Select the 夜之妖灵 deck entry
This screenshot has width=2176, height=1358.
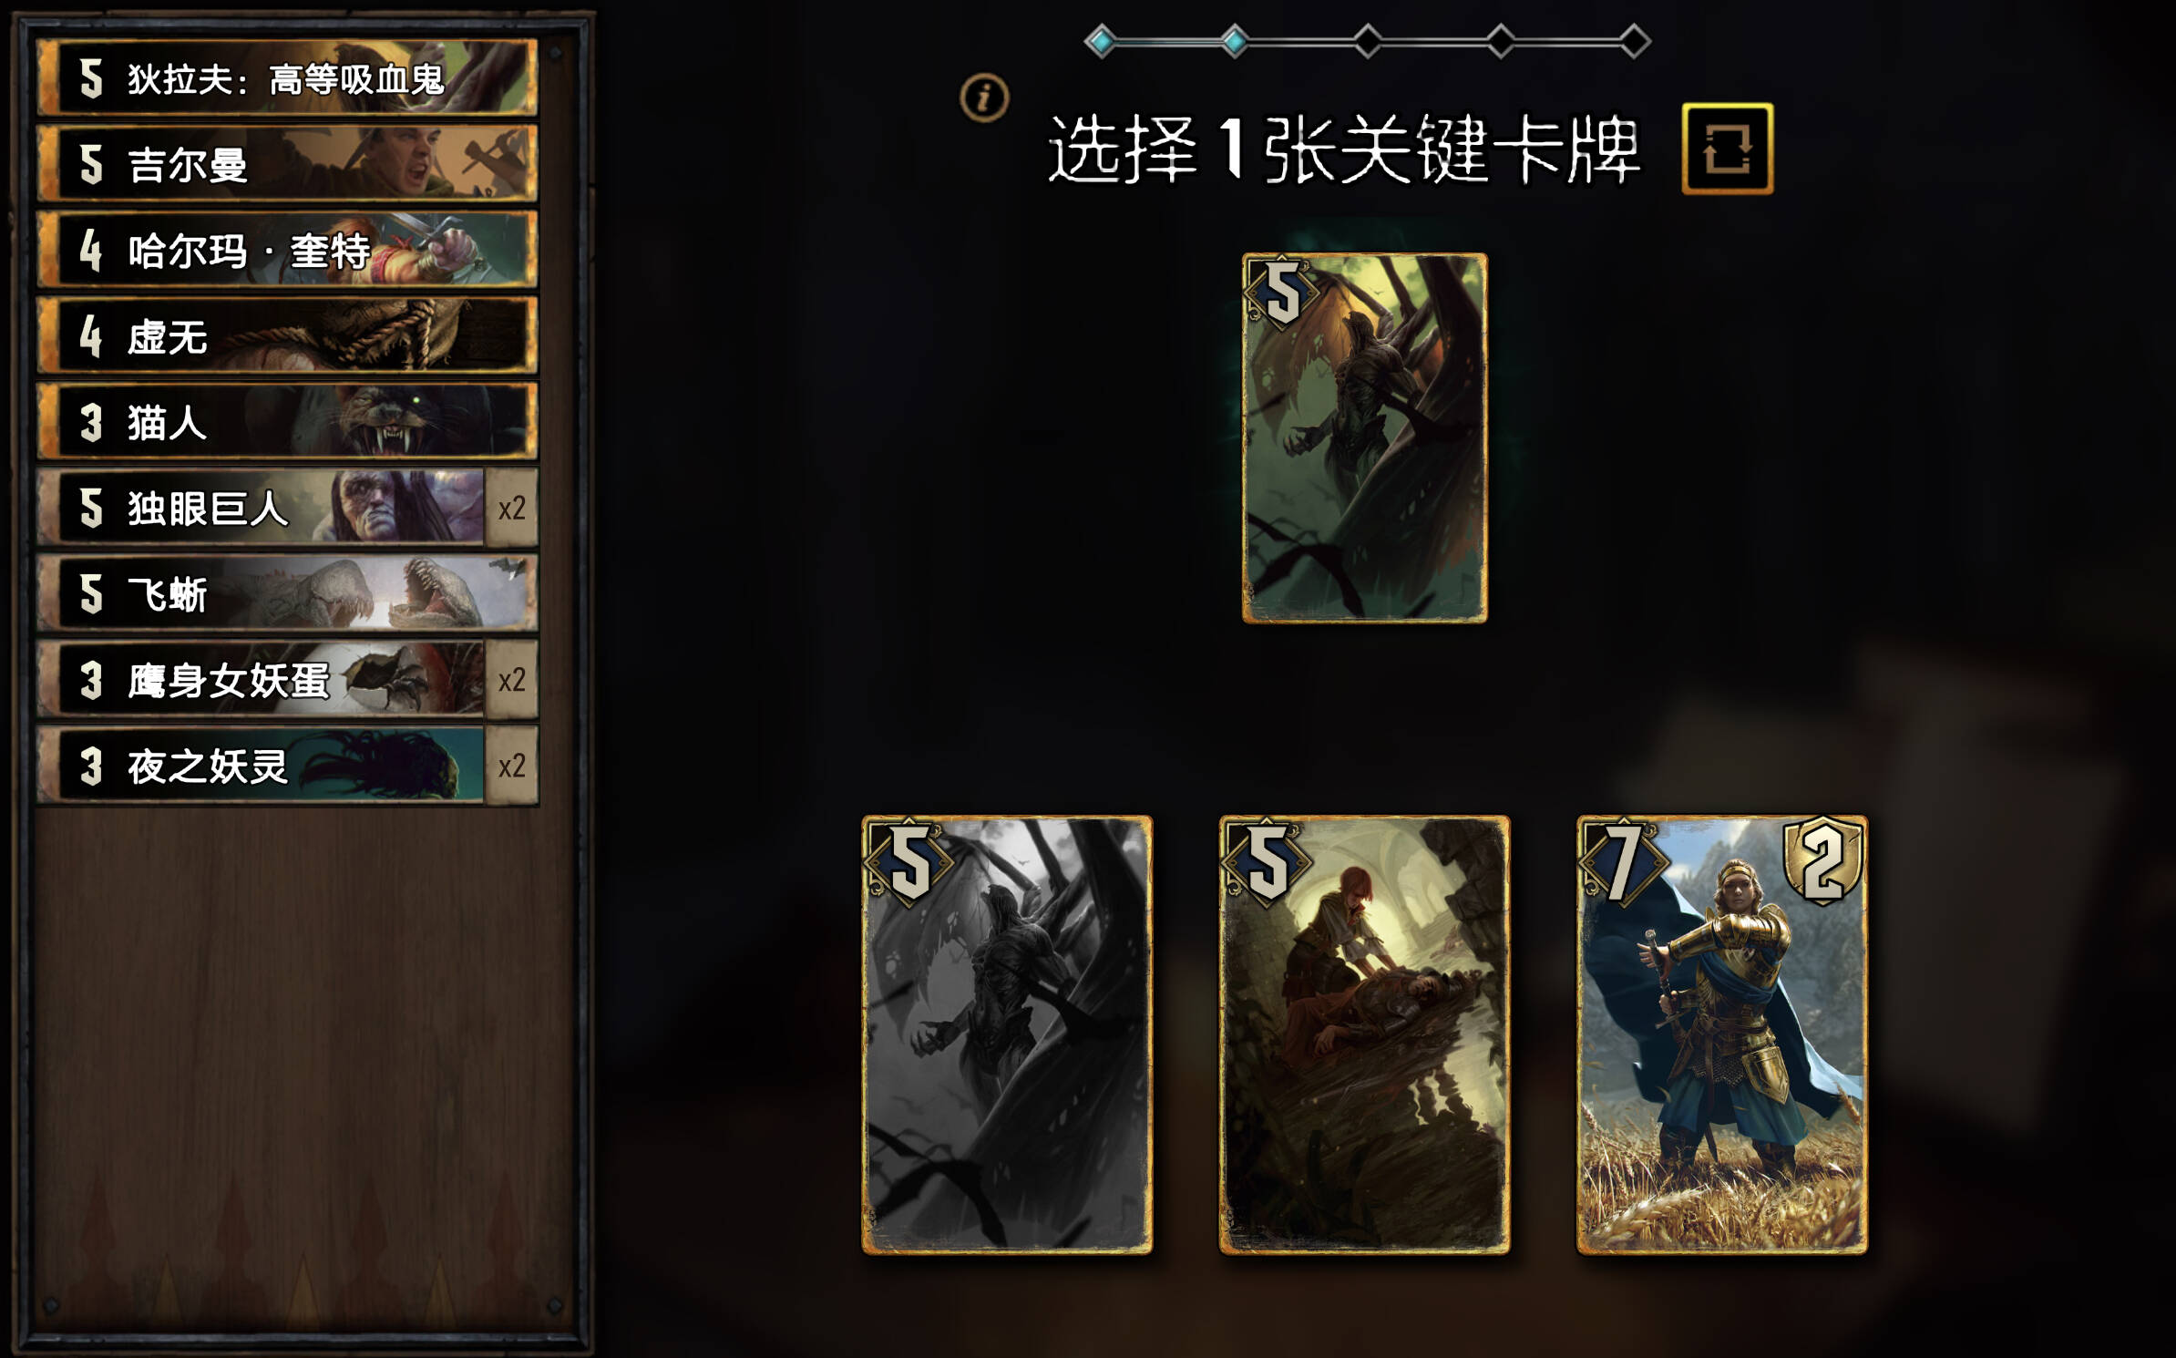(287, 766)
